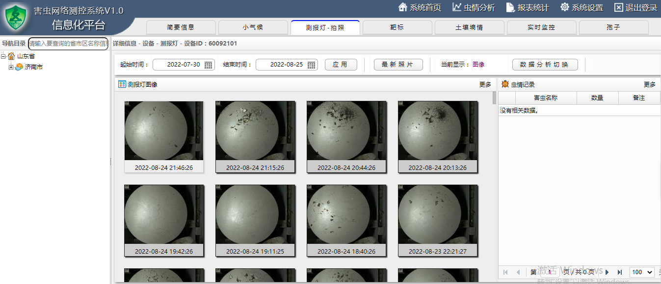Go to next page in 虫情记录
Viewport: 661px width, 284px height.
pos(607,272)
